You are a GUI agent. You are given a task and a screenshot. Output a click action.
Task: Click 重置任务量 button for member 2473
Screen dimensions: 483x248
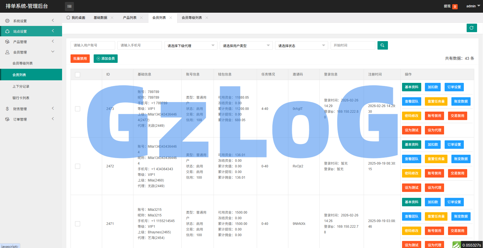(x=436, y=101)
